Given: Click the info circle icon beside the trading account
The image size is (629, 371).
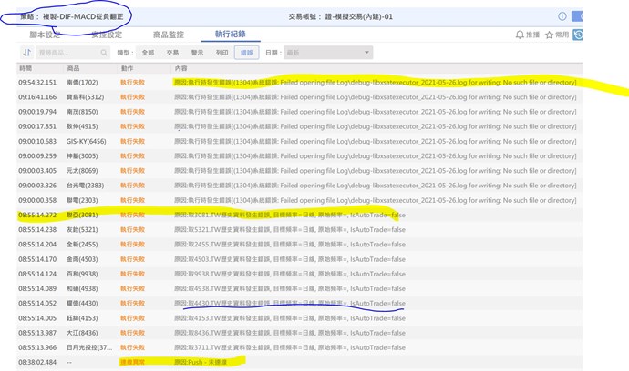Looking at the screenshot, I should click(562, 15).
